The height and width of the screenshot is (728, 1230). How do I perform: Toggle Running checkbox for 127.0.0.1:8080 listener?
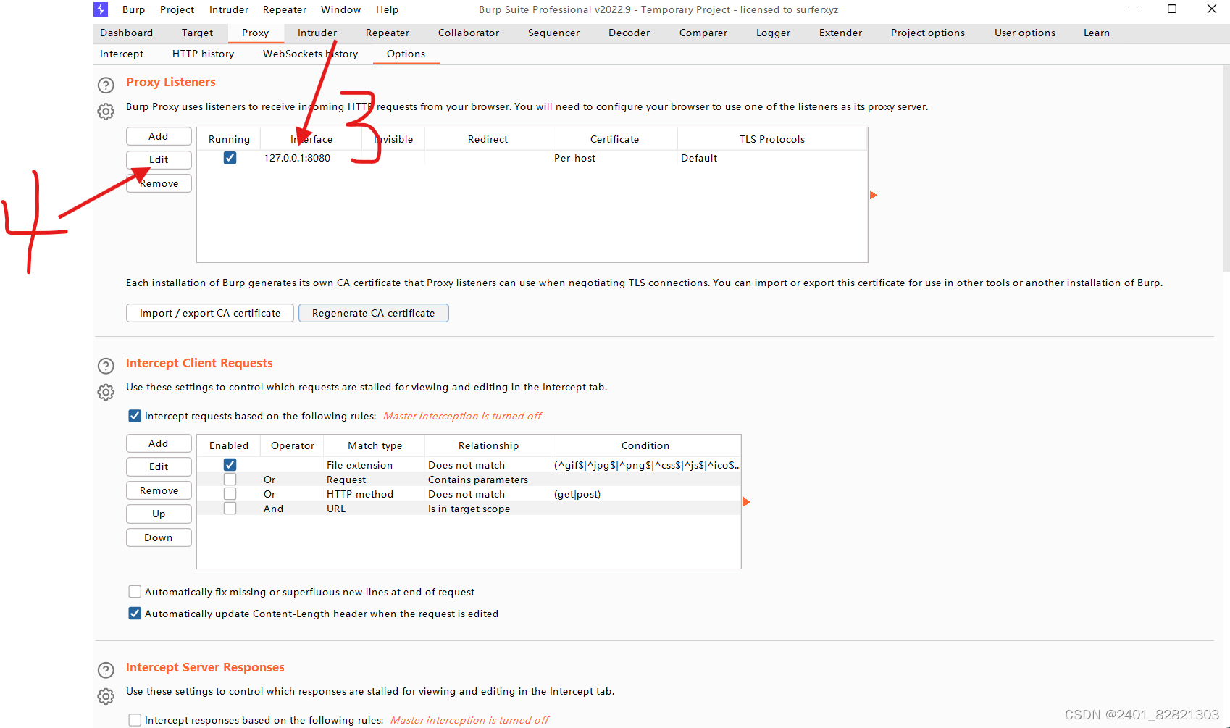230,158
